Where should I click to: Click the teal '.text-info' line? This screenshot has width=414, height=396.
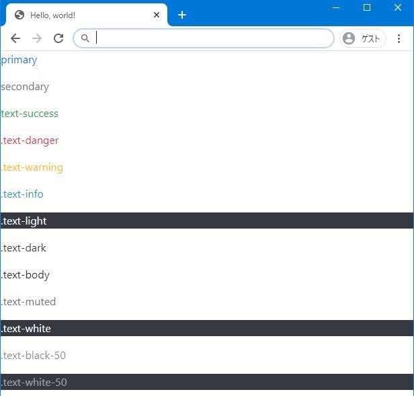tap(22, 194)
